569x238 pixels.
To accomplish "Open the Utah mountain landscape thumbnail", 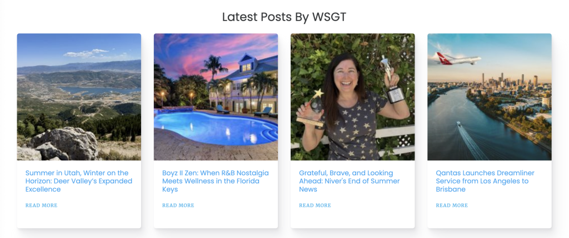I will point(79,97).
